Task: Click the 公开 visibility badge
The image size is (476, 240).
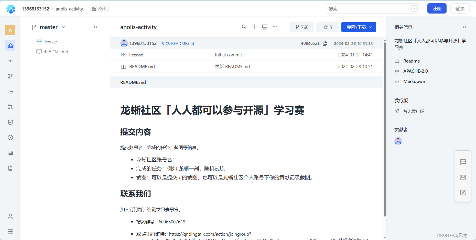Action: 99,8
